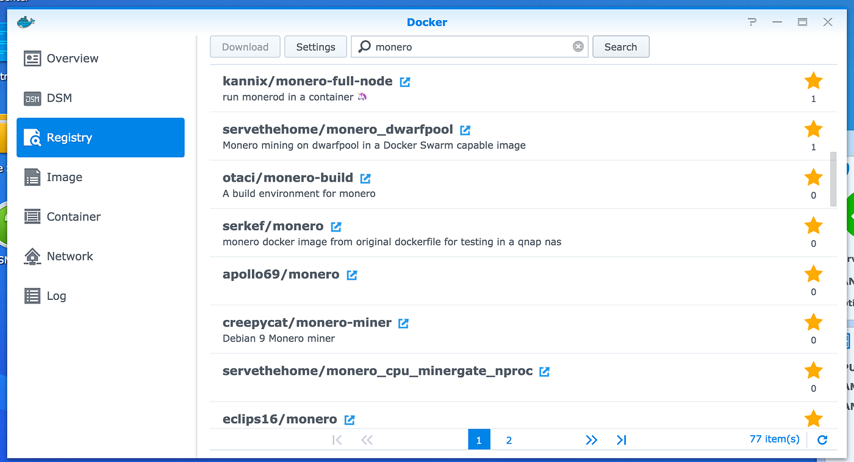The height and width of the screenshot is (462, 854).
Task: Go to next page of results
Action: [x=591, y=439]
